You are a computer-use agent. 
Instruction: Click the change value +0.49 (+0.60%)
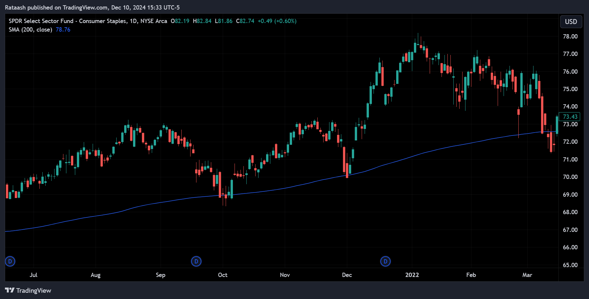[277, 21]
